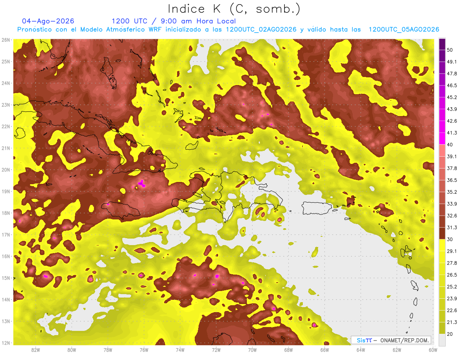
Task: Click the latitude label "19N"
Action: [6, 191]
